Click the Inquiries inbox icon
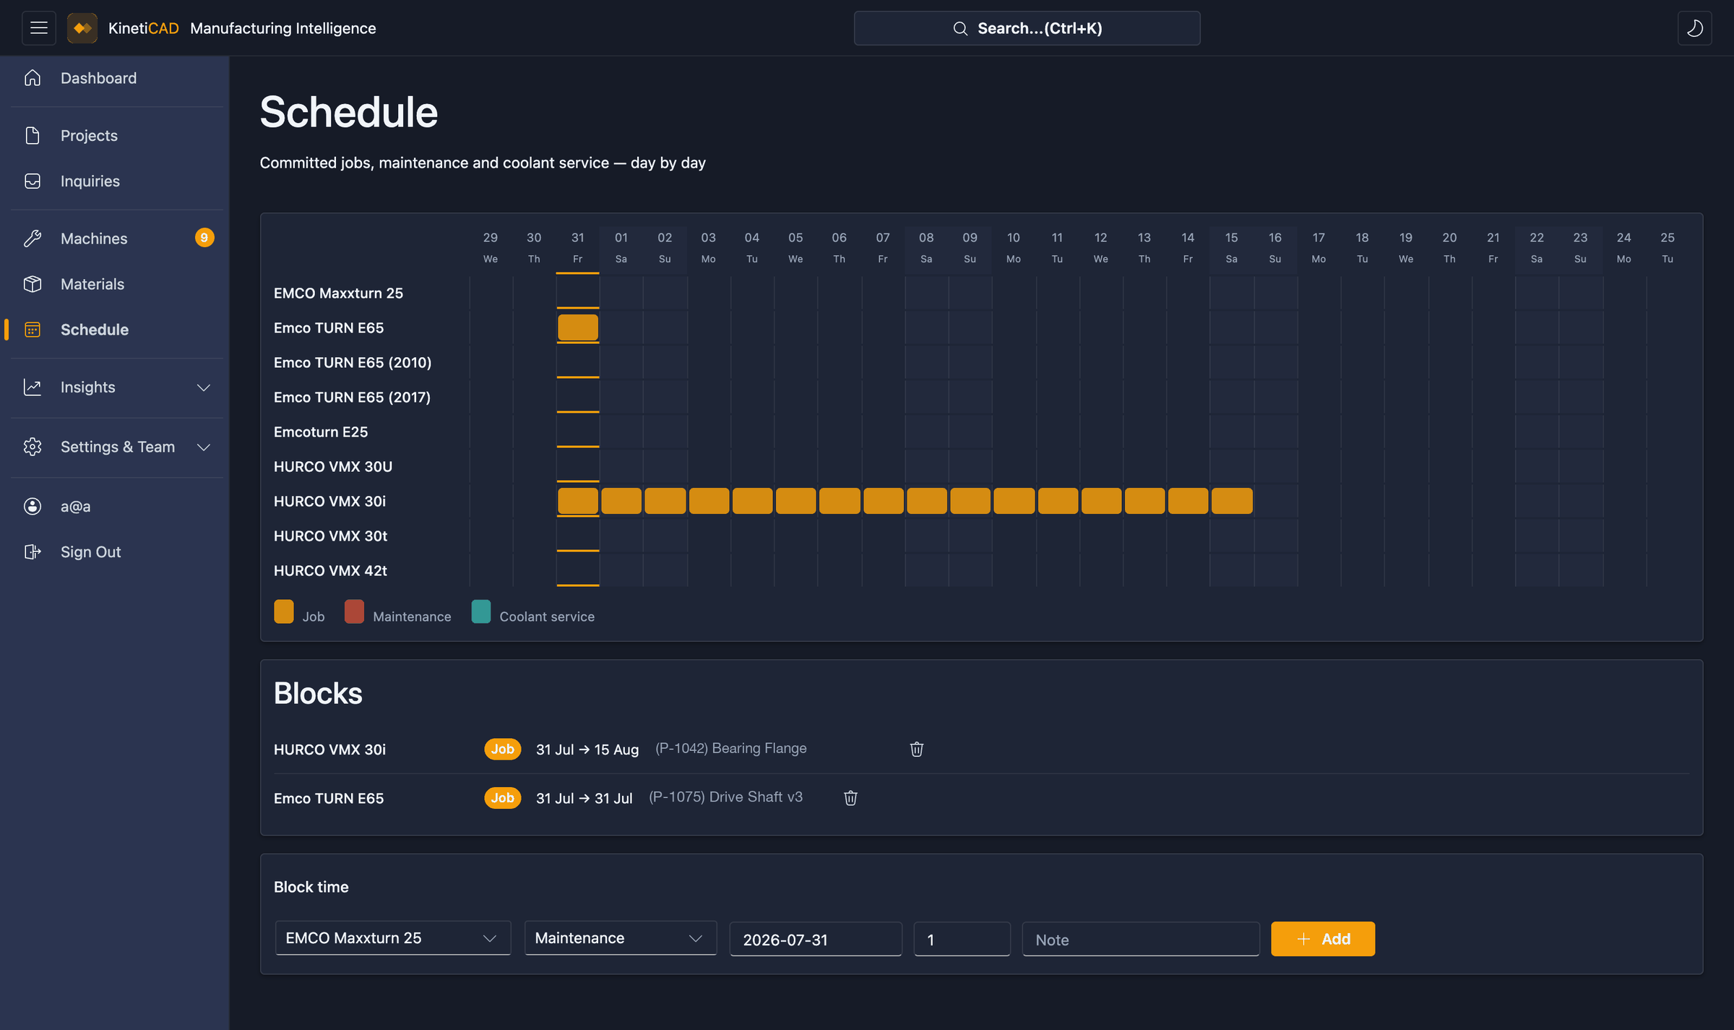This screenshot has width=1734, height=1030. coord(33,181)
